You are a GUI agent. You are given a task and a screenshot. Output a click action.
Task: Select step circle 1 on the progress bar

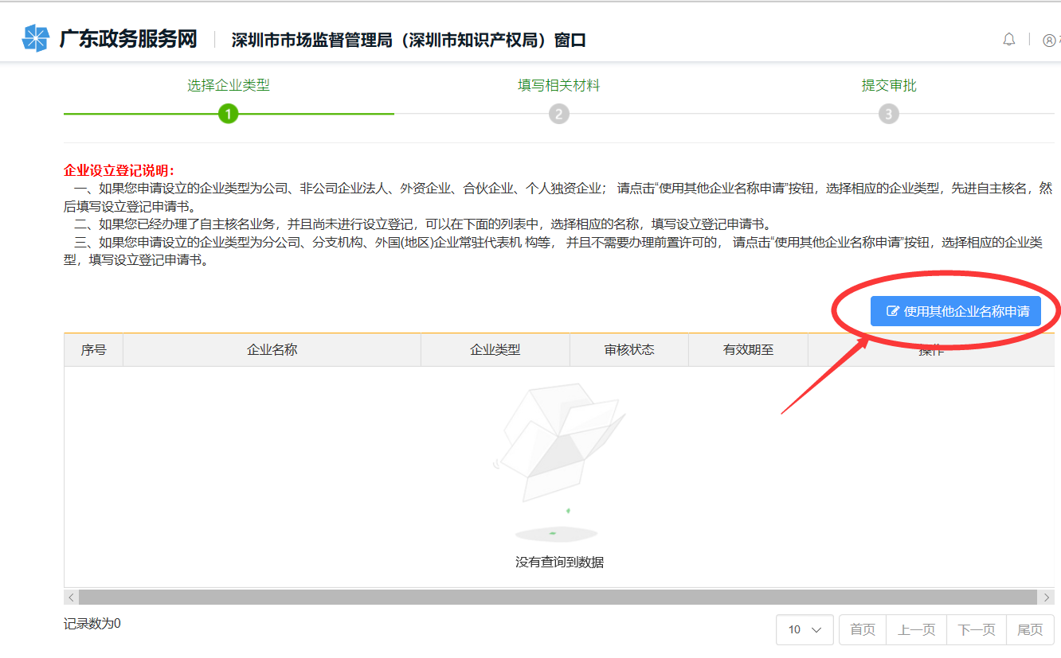point(229,114)
